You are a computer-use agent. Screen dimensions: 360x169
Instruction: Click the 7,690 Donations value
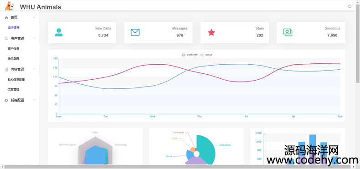click(332, 36)
